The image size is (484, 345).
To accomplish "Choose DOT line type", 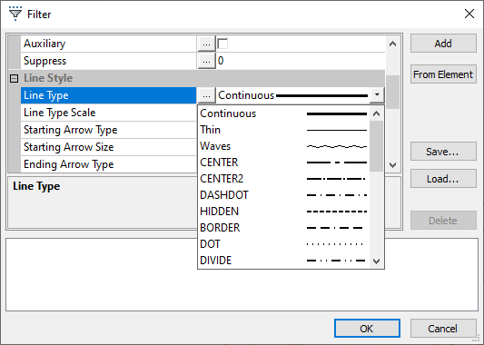I will click(x=283, y=244).
